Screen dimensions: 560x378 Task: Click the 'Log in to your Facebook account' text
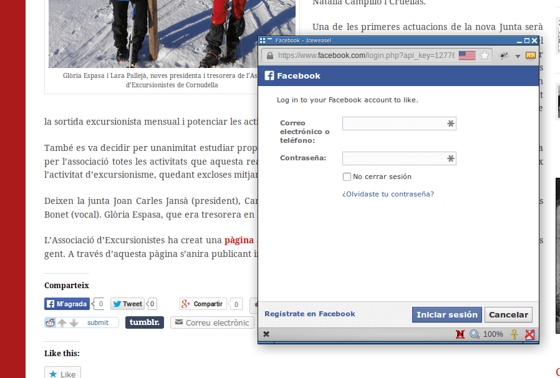coord(347,100)
